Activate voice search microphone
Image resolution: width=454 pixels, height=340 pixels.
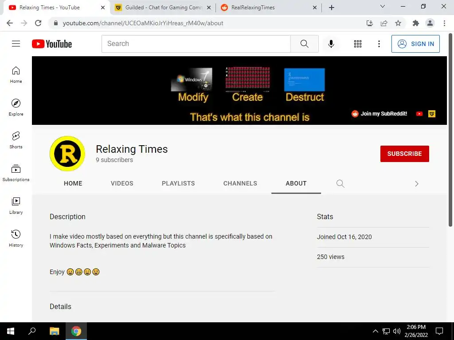[331, 44]
